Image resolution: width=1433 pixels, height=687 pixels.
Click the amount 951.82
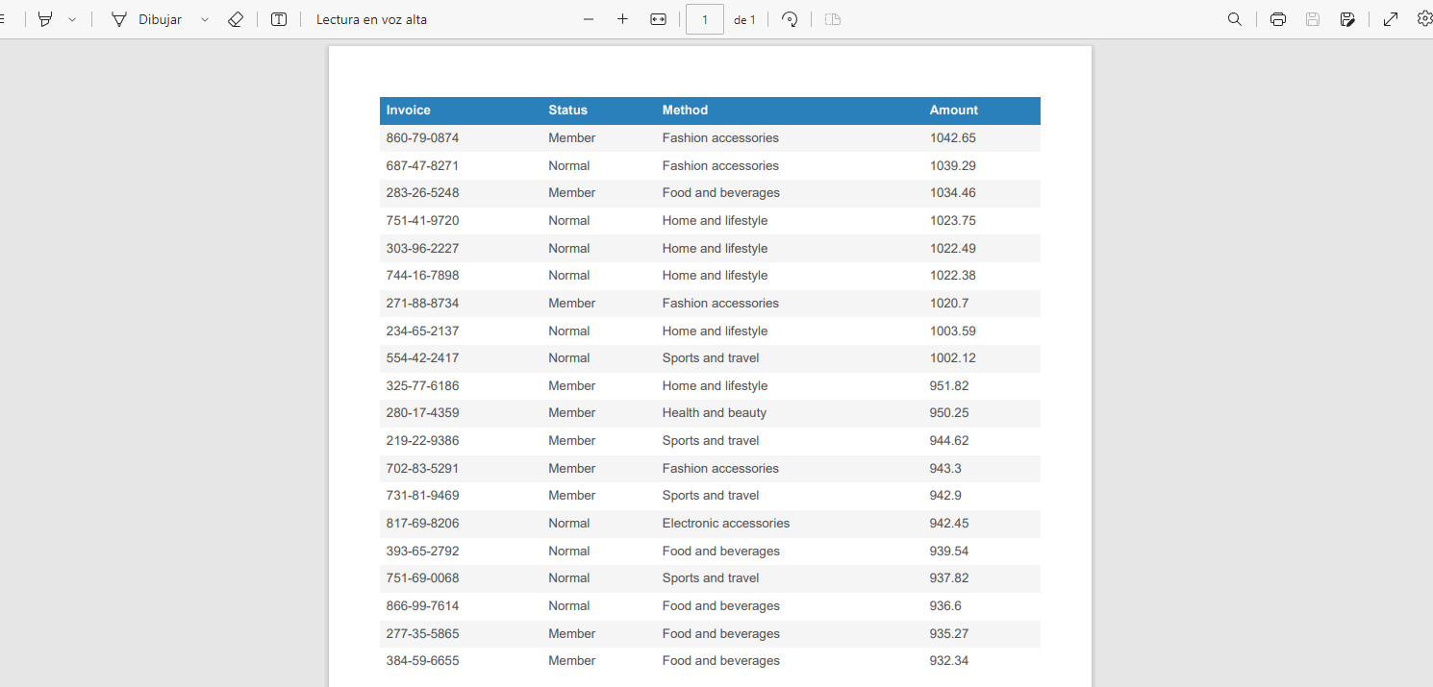948,386
